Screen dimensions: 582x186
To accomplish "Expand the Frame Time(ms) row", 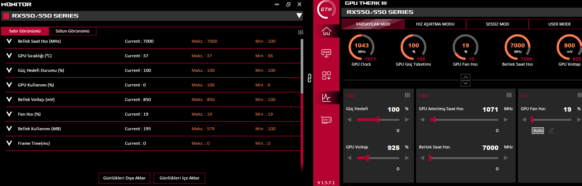I will [9, 143].
